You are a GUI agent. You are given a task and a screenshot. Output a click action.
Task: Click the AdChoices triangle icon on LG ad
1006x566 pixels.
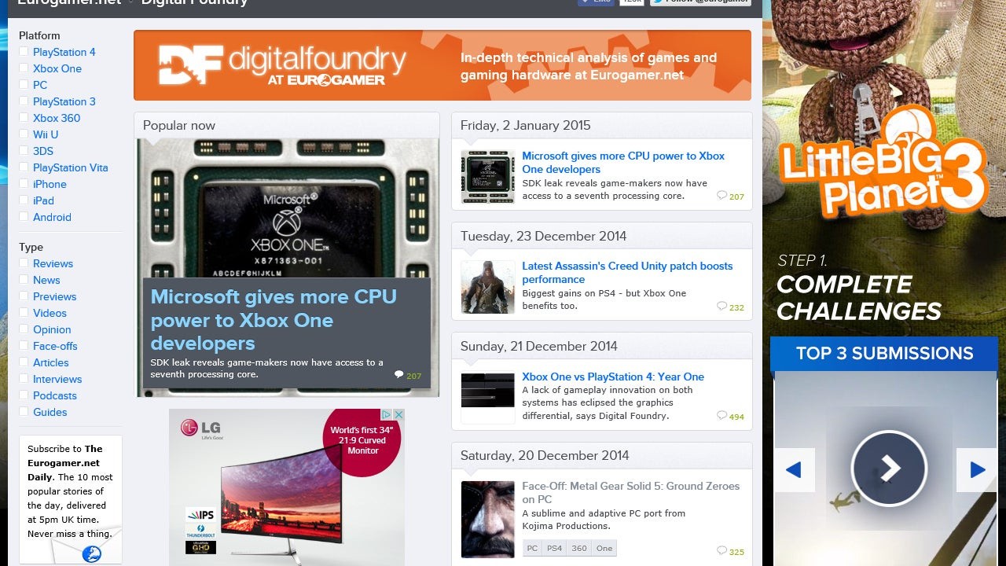387,414
